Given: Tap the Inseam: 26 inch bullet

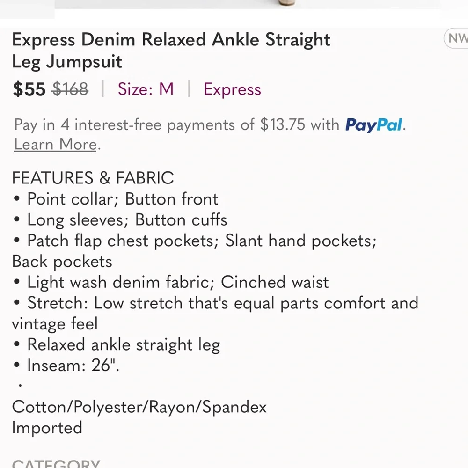Looking at the screenshot, I should tap(73, 366).
